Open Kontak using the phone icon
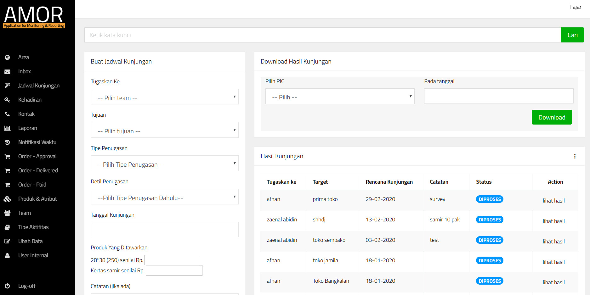 pos(7,114)
